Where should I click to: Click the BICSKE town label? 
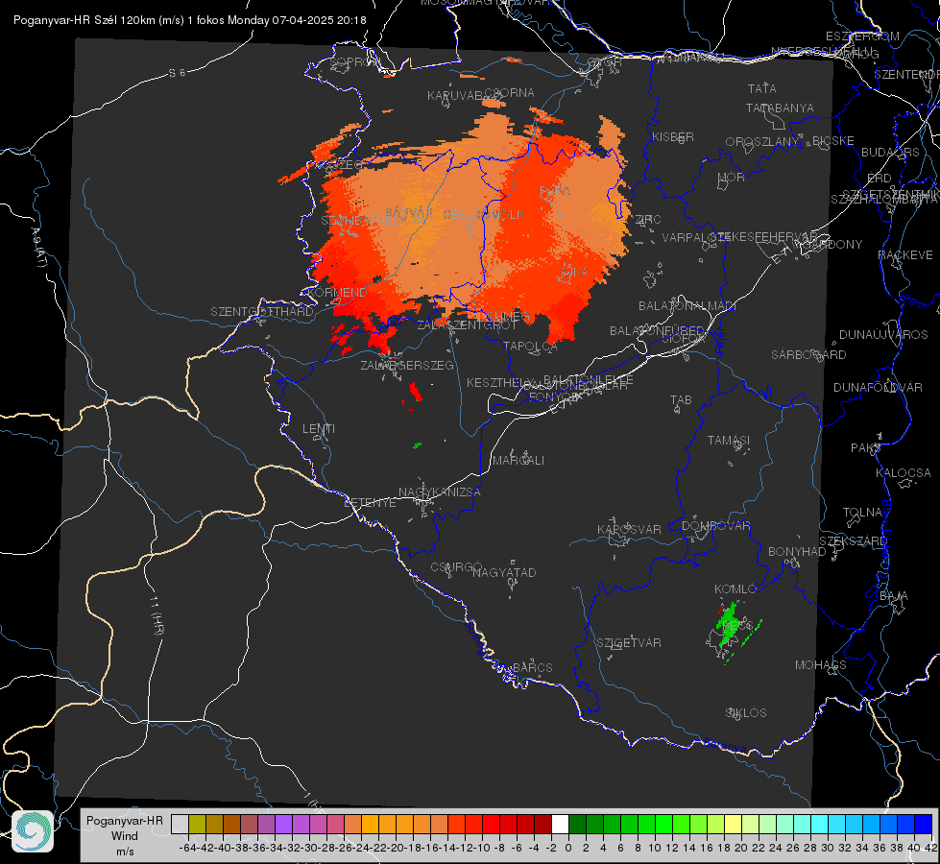click(833, 141)
